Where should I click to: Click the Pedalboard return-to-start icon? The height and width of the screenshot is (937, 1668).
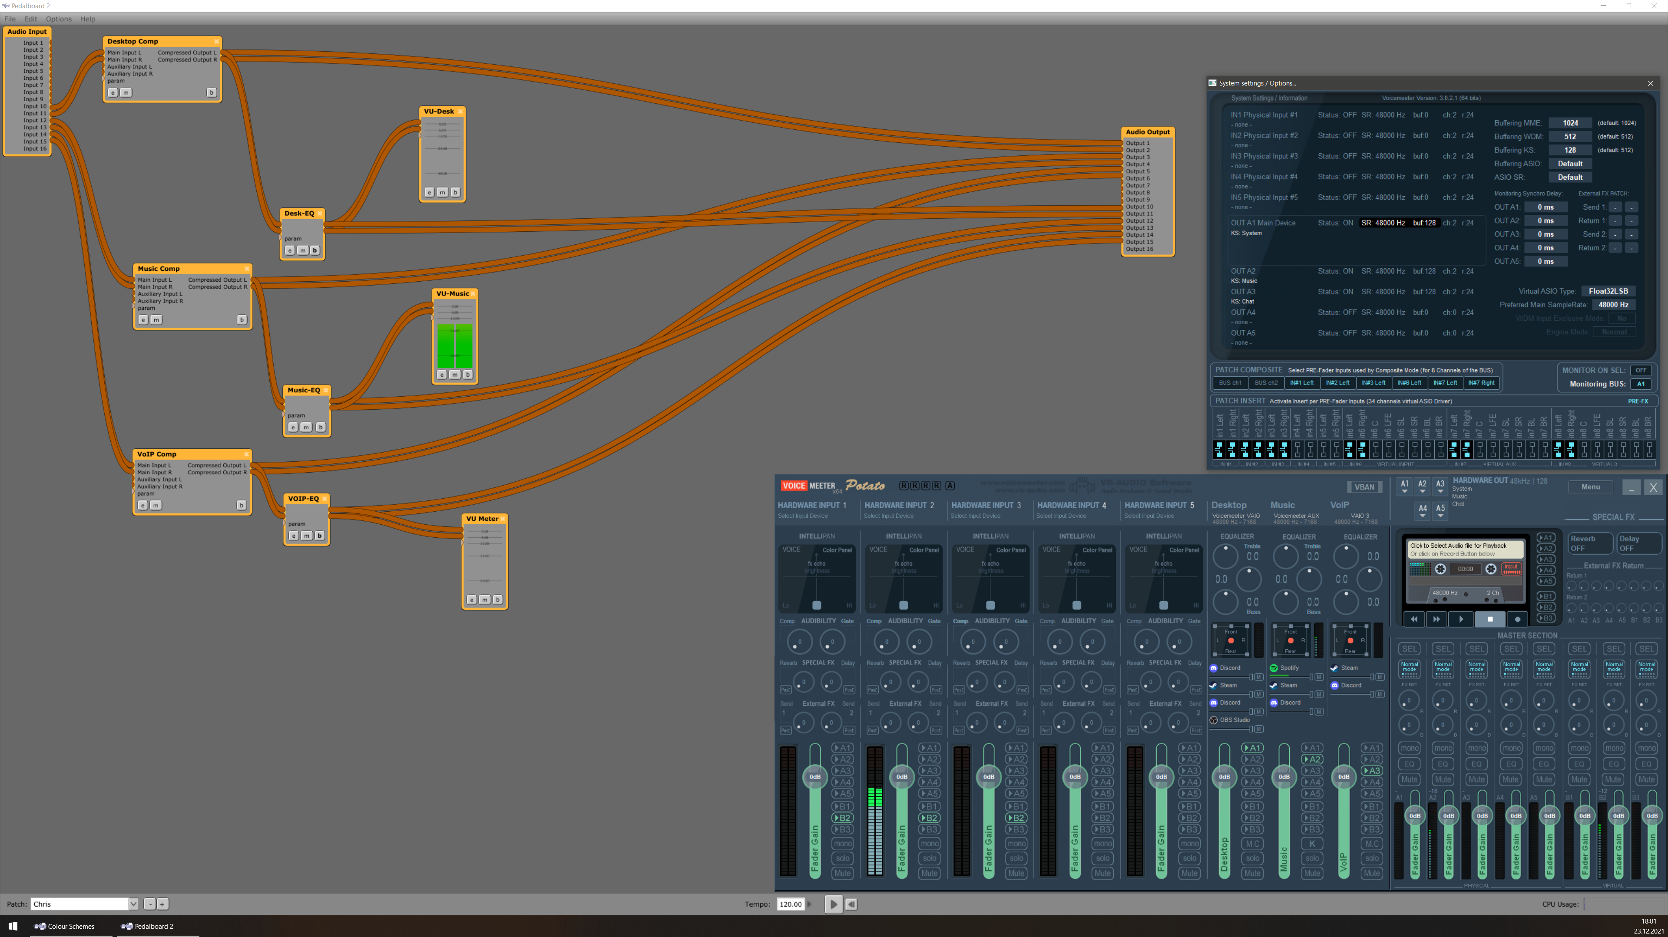pyautogui.click(x=851, y=904)
